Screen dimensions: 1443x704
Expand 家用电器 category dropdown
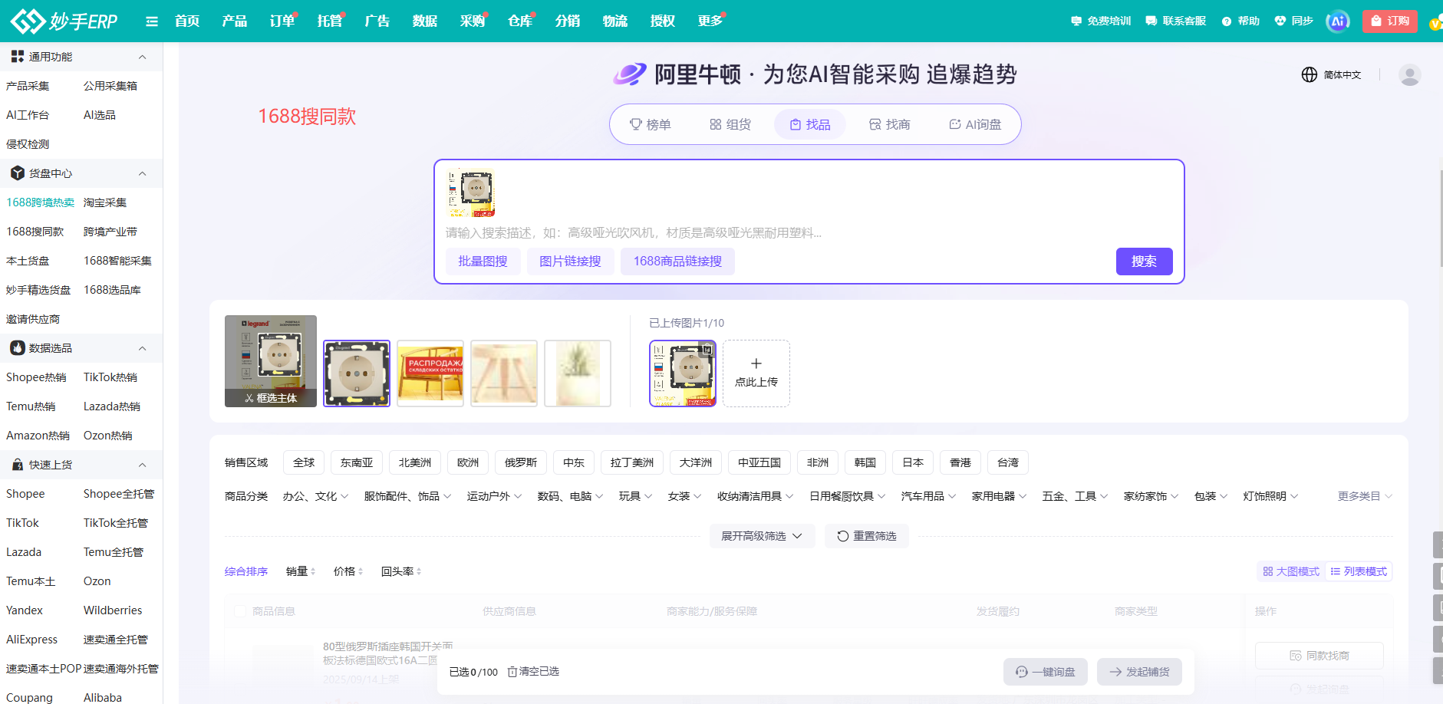1000,496
